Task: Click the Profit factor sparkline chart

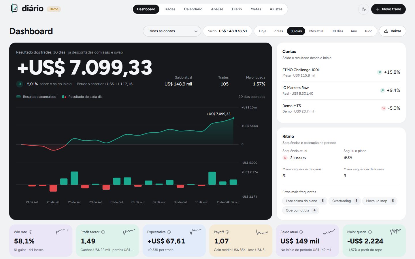Action: [129, 231]
